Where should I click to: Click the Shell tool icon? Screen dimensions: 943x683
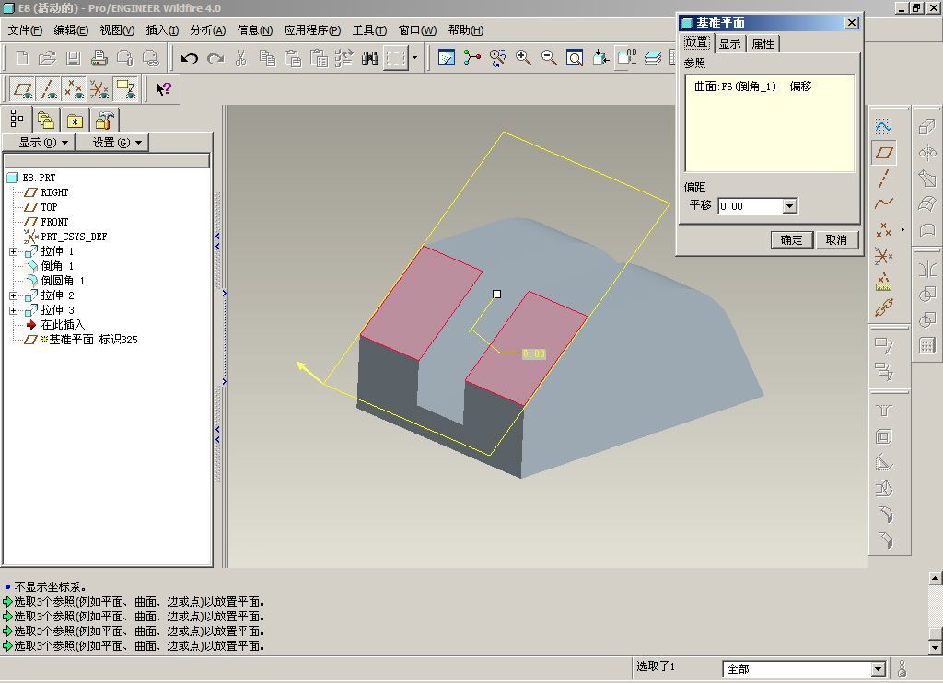(883, 436)
